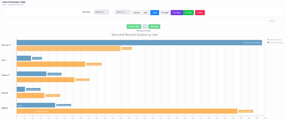
Task: Click Yeliz S's blue personal duration bar
Action: click(36, 105)
